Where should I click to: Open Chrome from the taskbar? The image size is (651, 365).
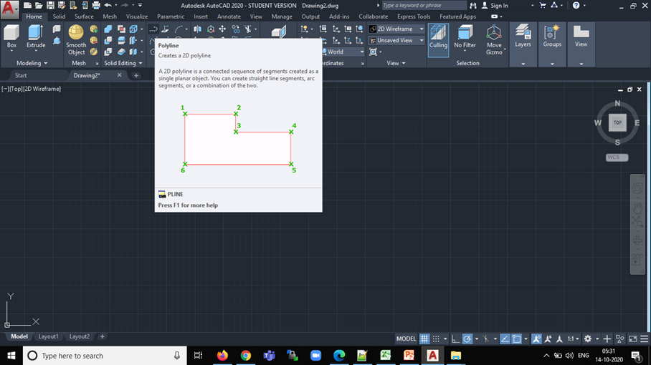(x=246, y=356)
